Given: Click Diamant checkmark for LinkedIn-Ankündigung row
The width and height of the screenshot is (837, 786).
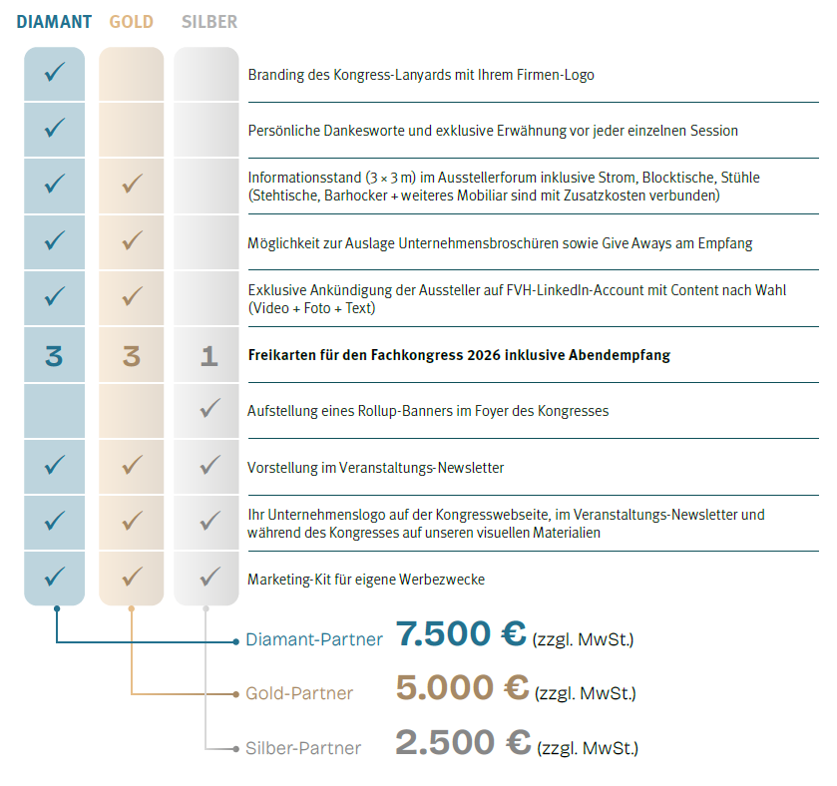Looking at the screenshot, I should click(55, 296).
